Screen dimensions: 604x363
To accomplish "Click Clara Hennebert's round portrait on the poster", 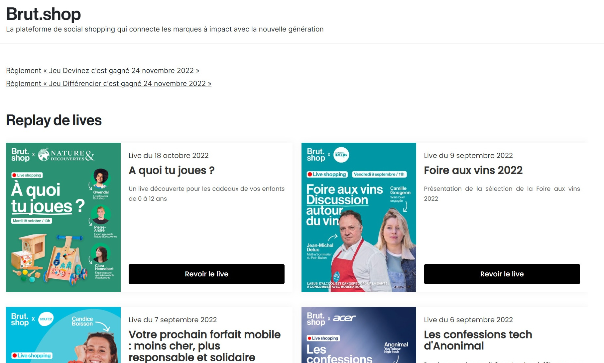I will click(101, 253).
